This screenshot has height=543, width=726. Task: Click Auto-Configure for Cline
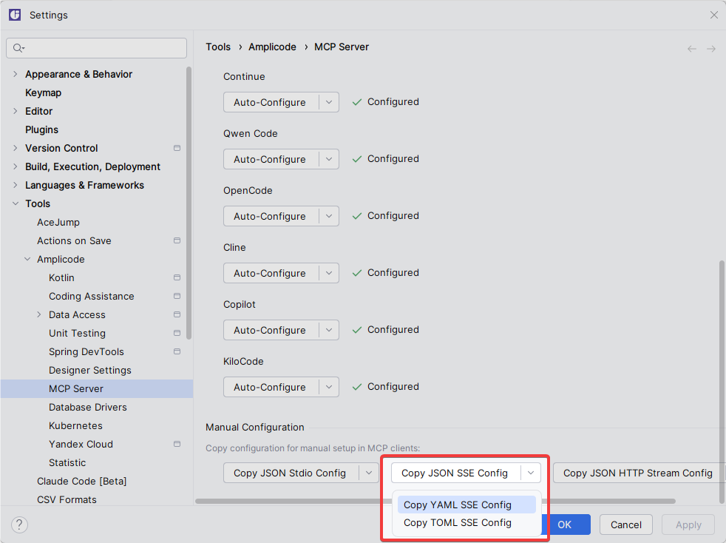click(x=271, y=274)
